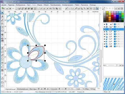Click the X delete toolbar icon
The width and height of the screenshot is (125, 94).
tap(47, 9)
